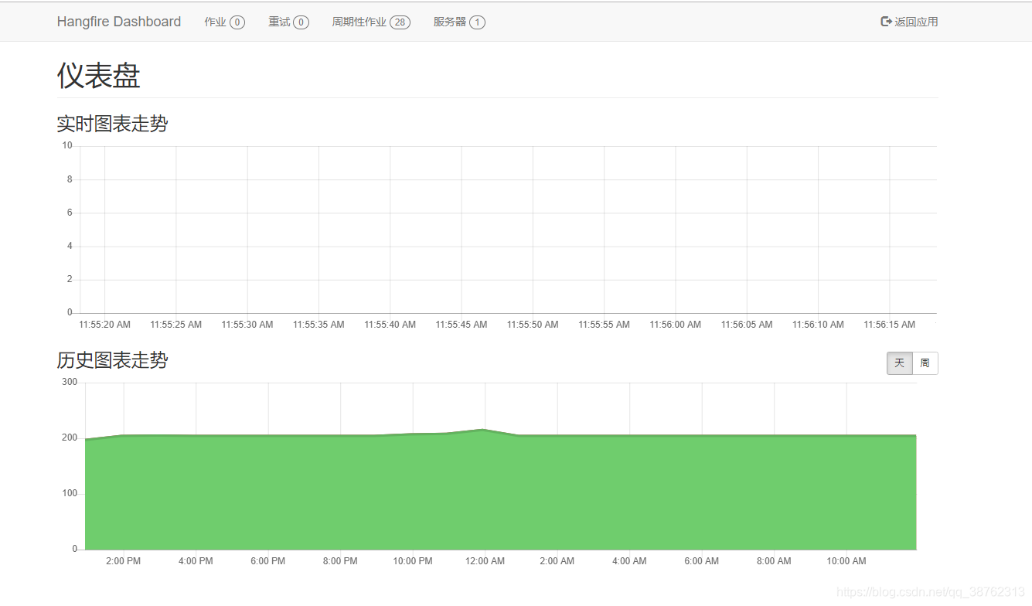Viewport: 1032px width, 606px height.
Task: Click the 历史图表走势 heading
Action: click(113, 360)
